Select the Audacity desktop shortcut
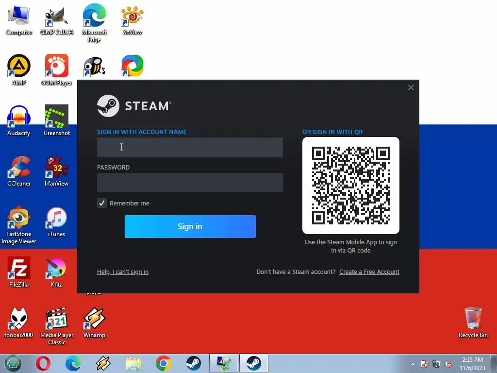 (19, 120)
